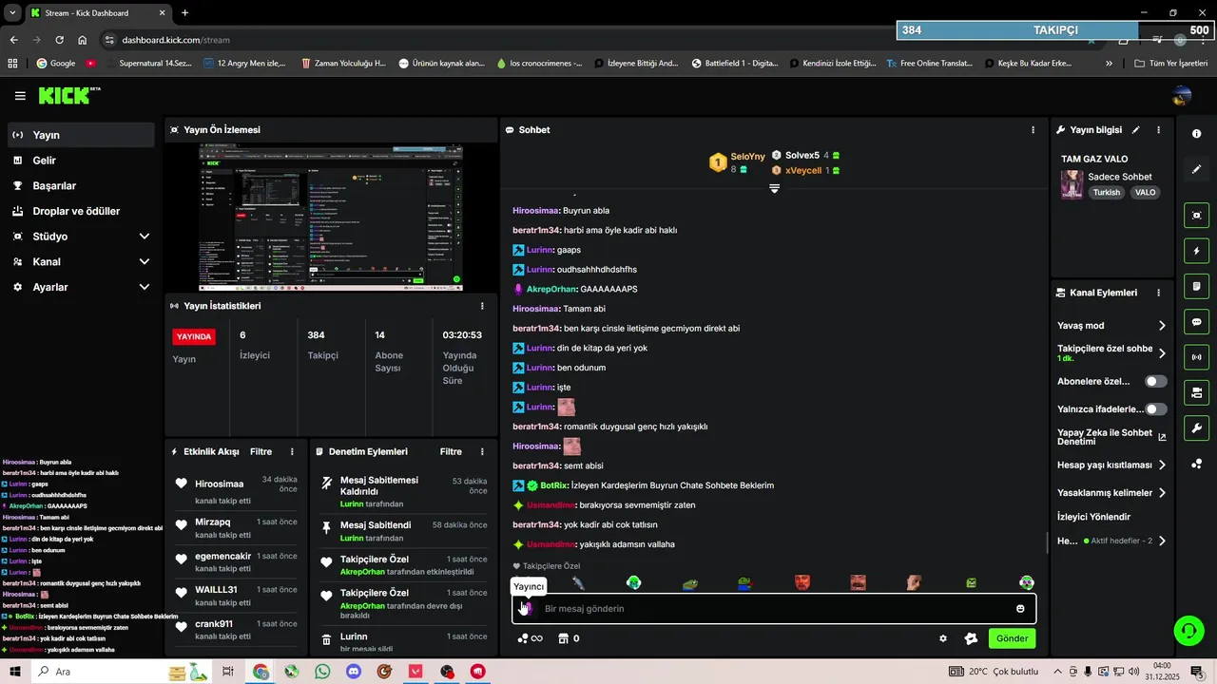The image size is (1217, 684).
Task: Open the Sohbet panel three-dot menu
Action: coord(1033,130)
